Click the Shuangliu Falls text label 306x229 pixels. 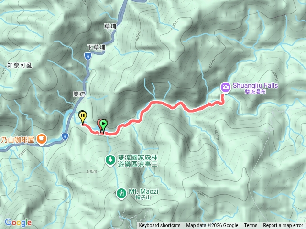point(255,85)
